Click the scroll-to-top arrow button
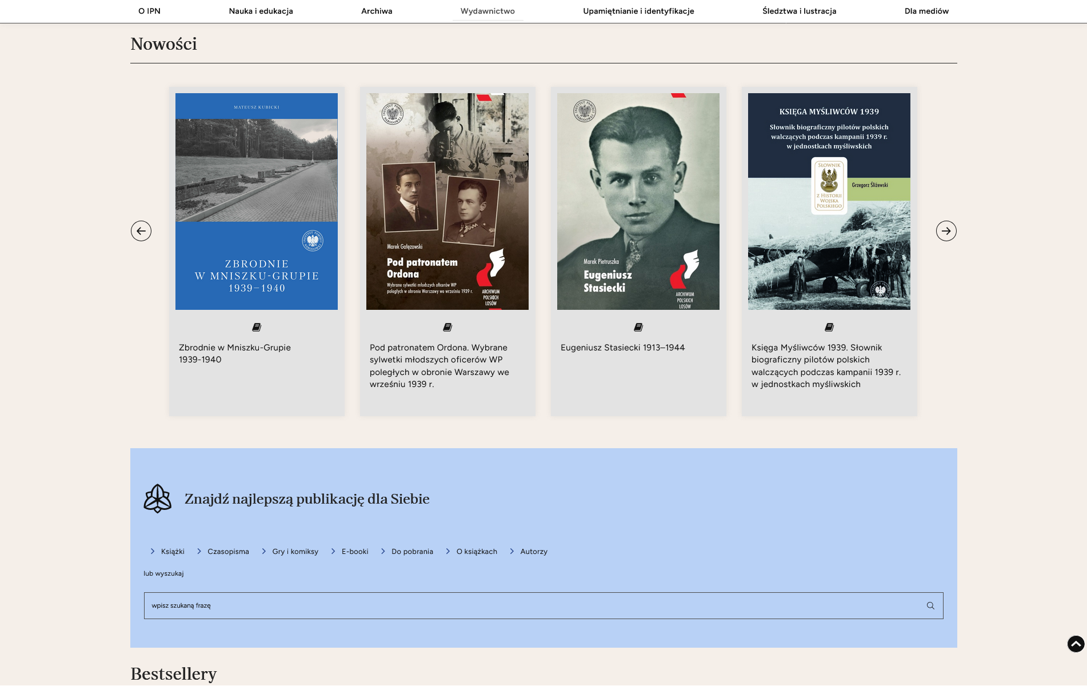This screenshot has width=1087, height=686. 1076,644
